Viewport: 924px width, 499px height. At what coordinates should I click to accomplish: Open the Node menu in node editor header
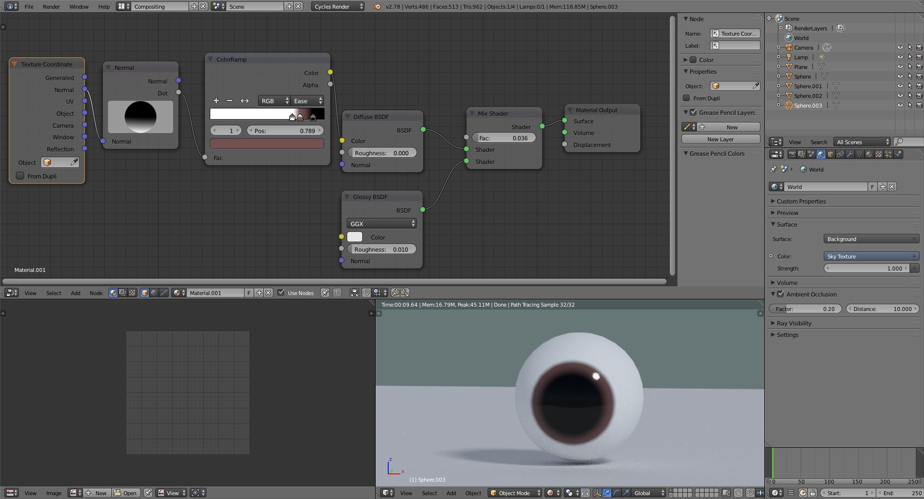click(x=96, y=293)
